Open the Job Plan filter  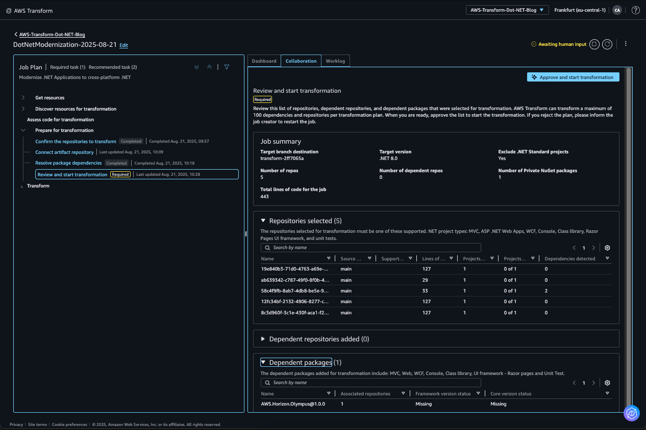pyautogui.click(x=227, y=67)
